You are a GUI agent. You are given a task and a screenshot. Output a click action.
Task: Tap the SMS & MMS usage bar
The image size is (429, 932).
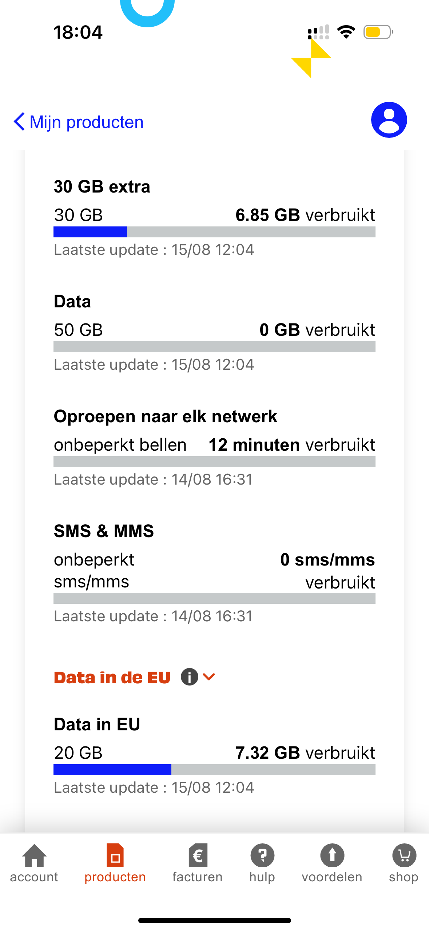214,598
